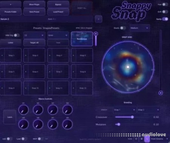Click the Crossover value 0.50
170x143 pixels.
(x=156, y=117)
